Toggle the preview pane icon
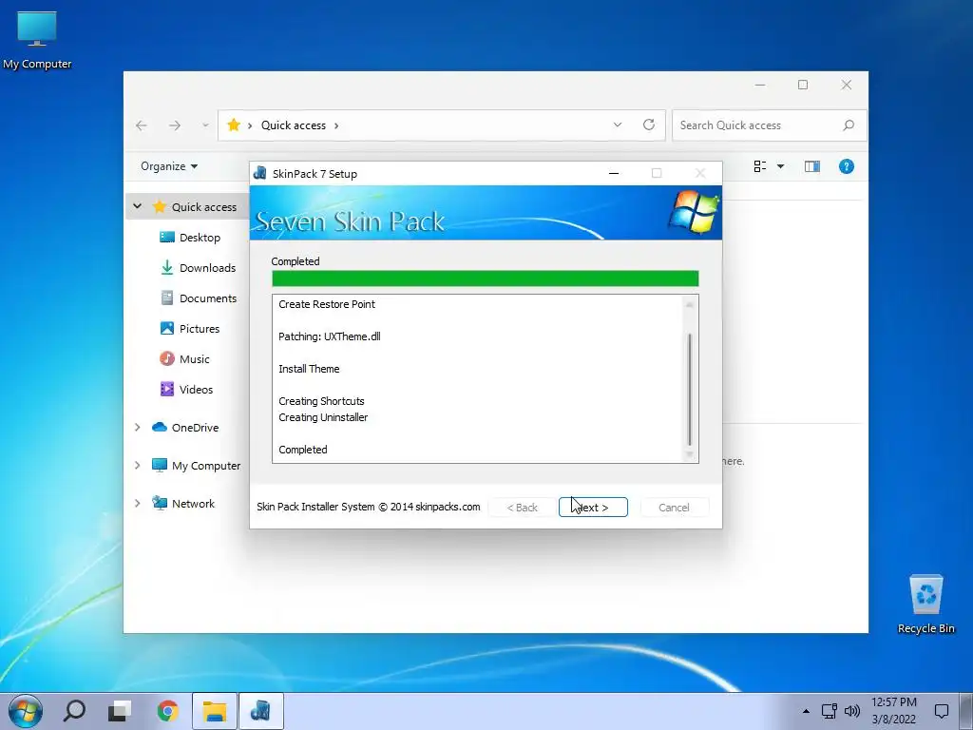The height and width of the screenshot is (730, 973). click(x=812, y=166)
